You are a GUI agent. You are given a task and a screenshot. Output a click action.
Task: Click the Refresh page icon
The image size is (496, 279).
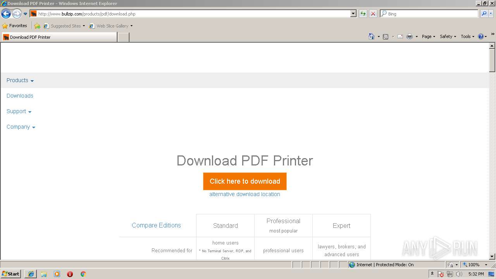coord(363,14)
